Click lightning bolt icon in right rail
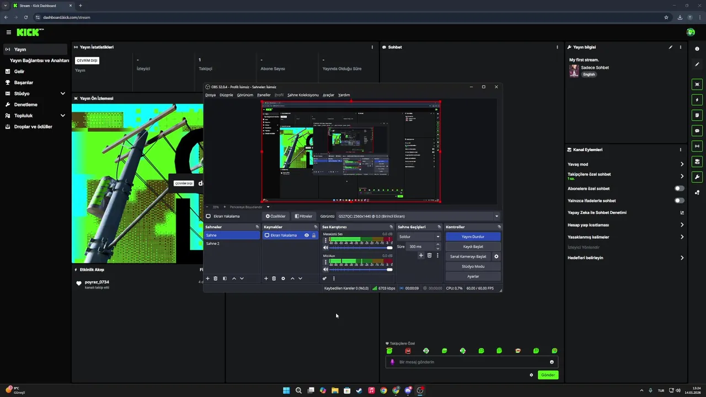This screenshot has width=706, height=397. 697,100
